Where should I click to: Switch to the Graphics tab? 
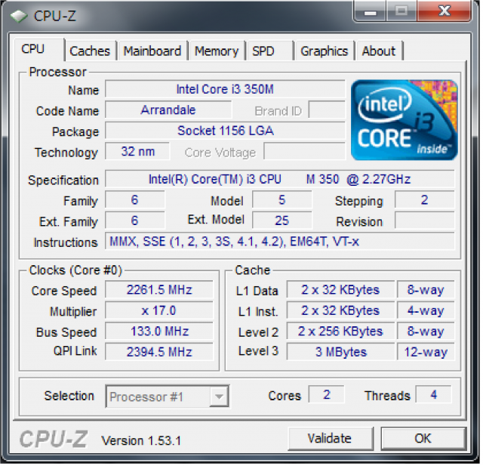tap(325, 51)
